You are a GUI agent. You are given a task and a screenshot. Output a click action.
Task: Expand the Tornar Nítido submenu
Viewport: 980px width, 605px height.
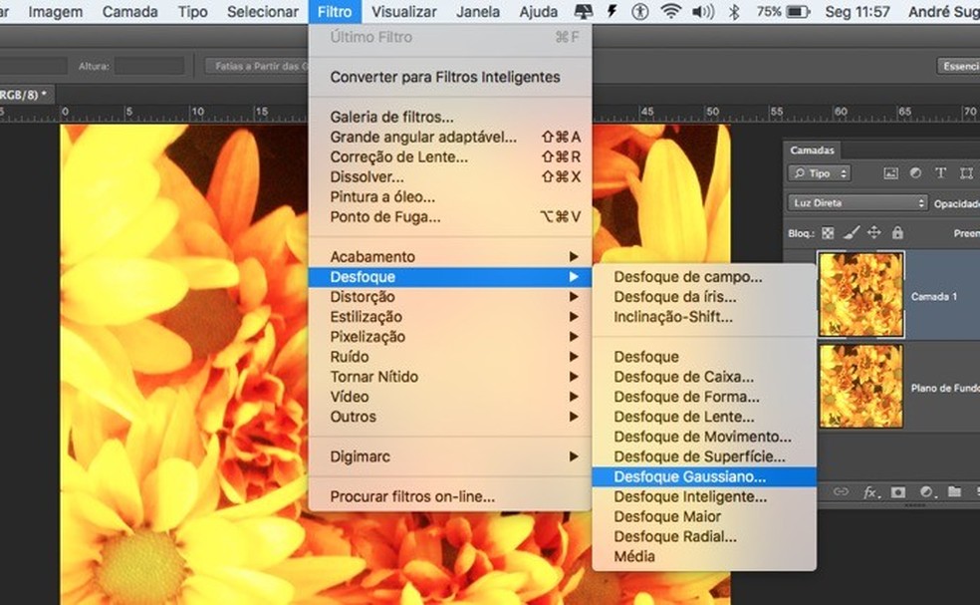(450, 377)
